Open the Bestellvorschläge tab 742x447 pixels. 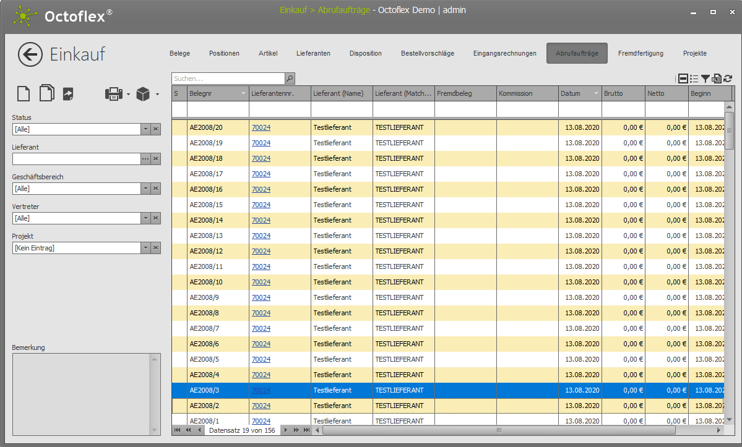point(427,53)
